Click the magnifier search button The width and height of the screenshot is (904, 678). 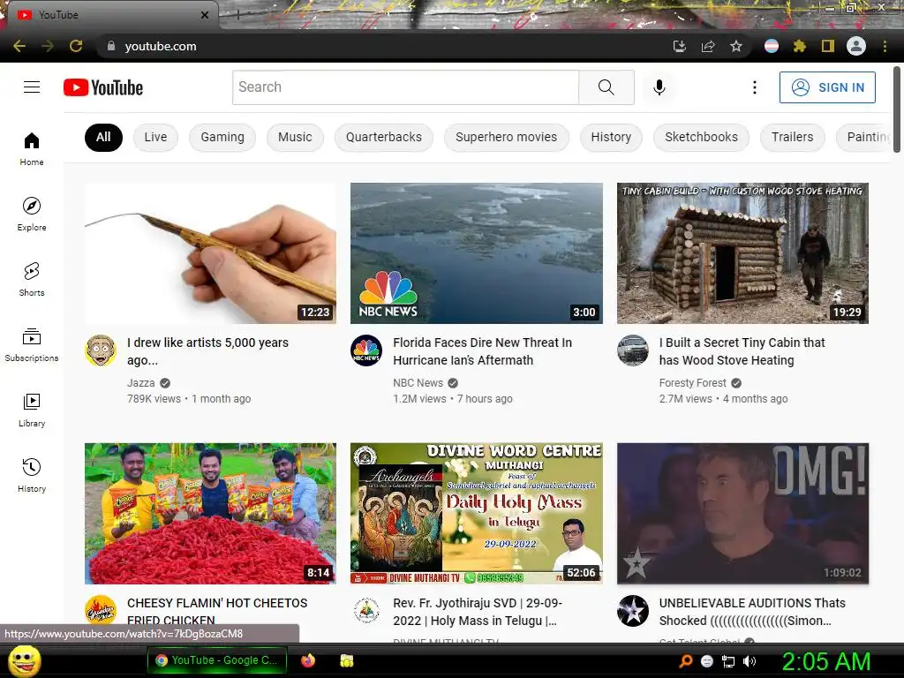tap(606, 87)
